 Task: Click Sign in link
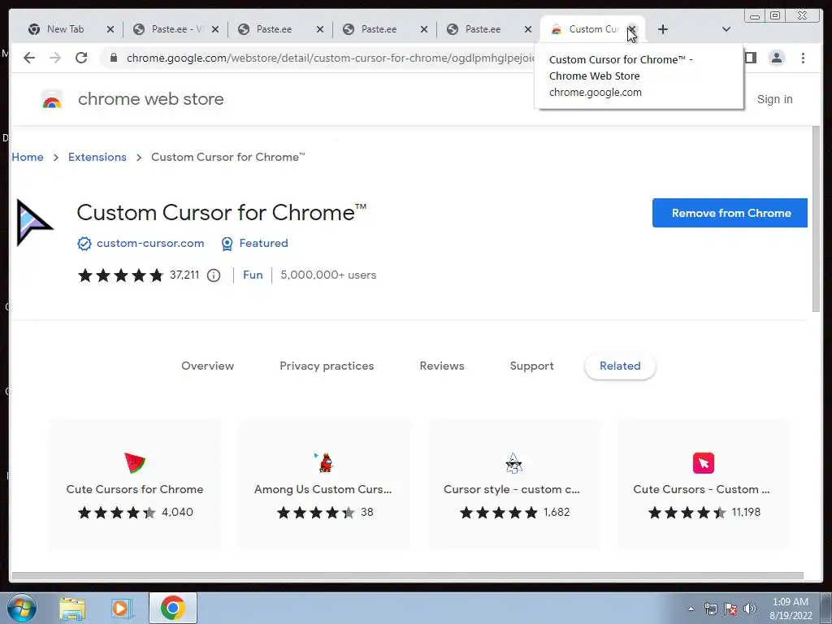pyautogui.click(x=774, y=99)
